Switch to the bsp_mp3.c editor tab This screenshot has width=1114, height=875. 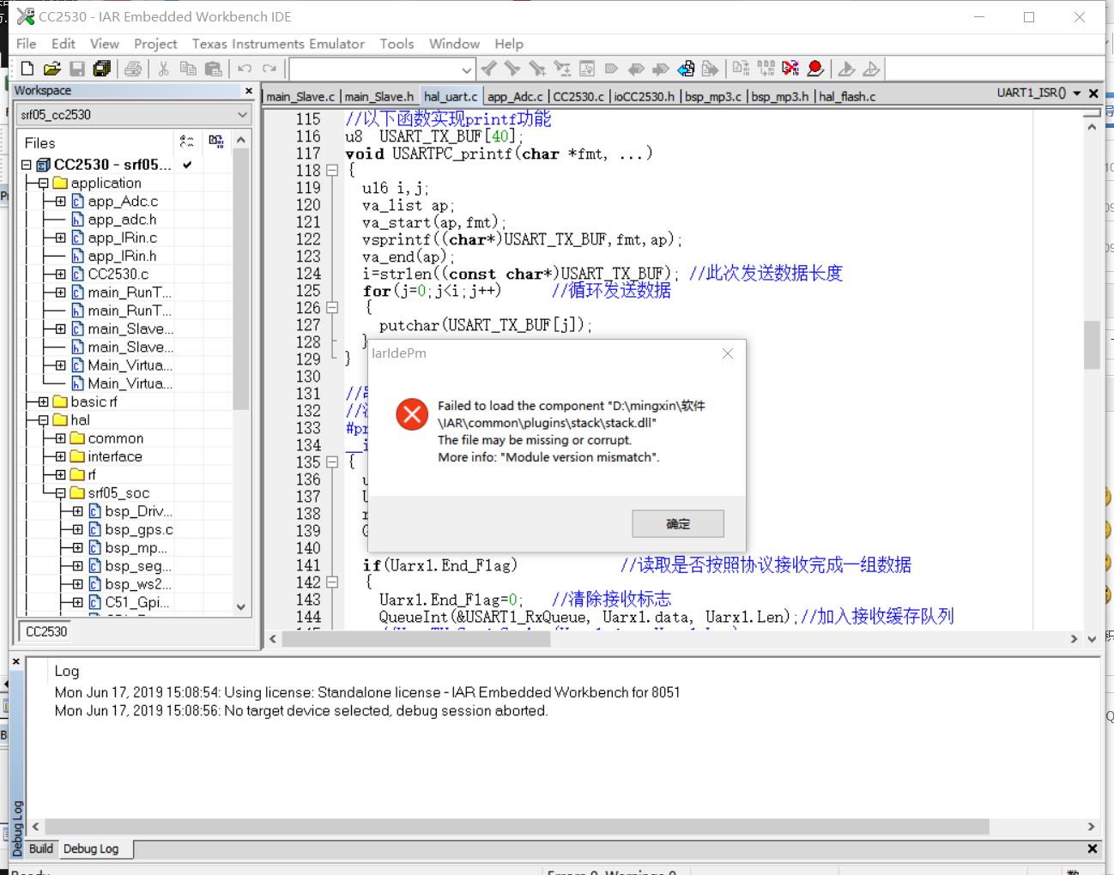tap(712, 96)
